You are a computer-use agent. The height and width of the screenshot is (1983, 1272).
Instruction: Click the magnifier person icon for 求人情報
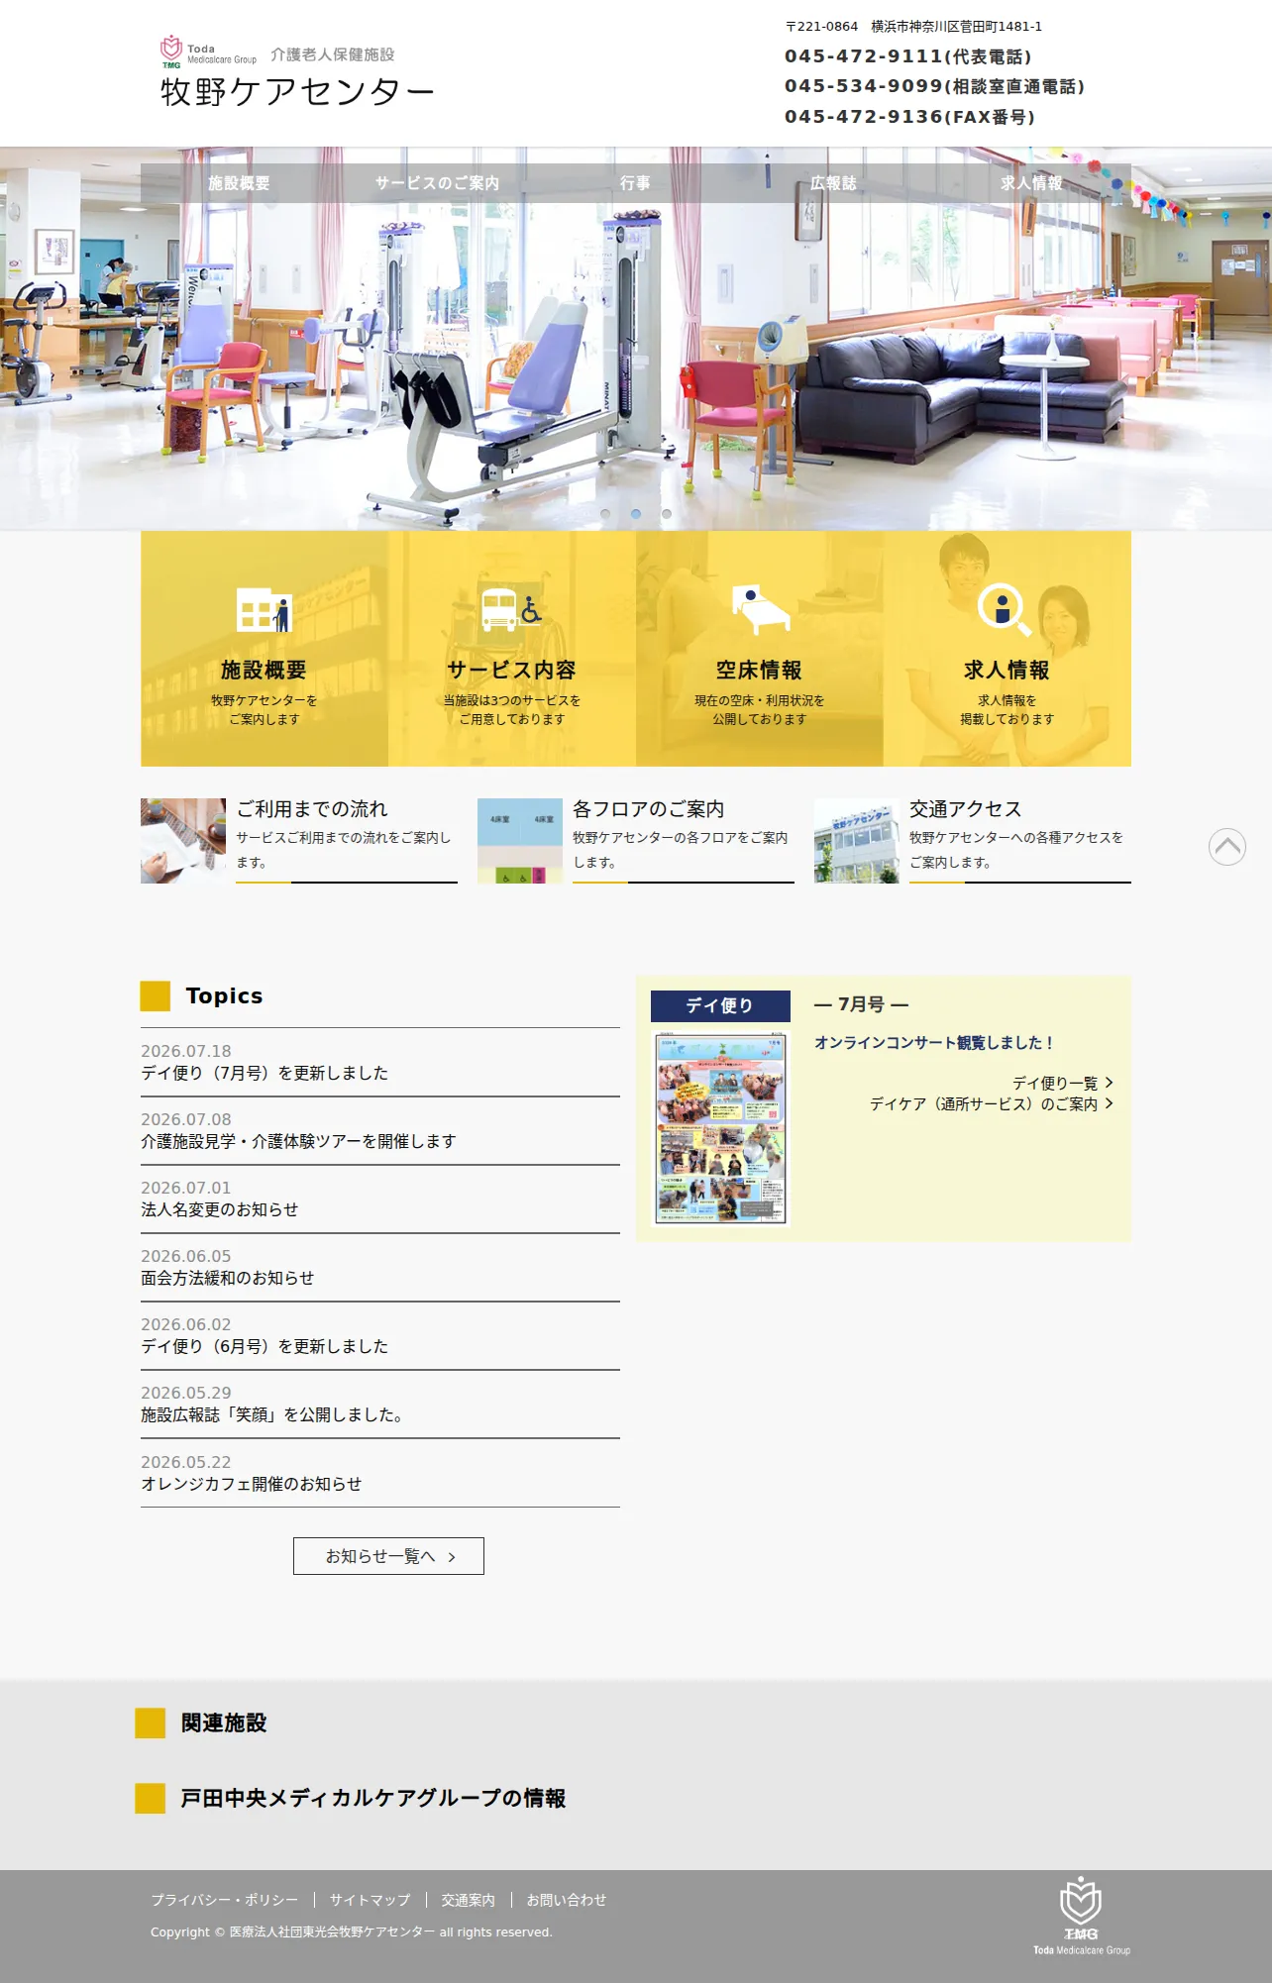tap(1005, 609)
